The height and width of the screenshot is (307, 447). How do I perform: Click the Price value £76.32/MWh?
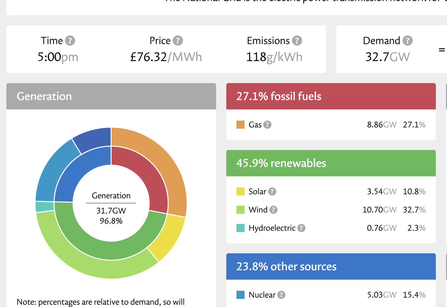pyautogui.click(x=166, y=57)
